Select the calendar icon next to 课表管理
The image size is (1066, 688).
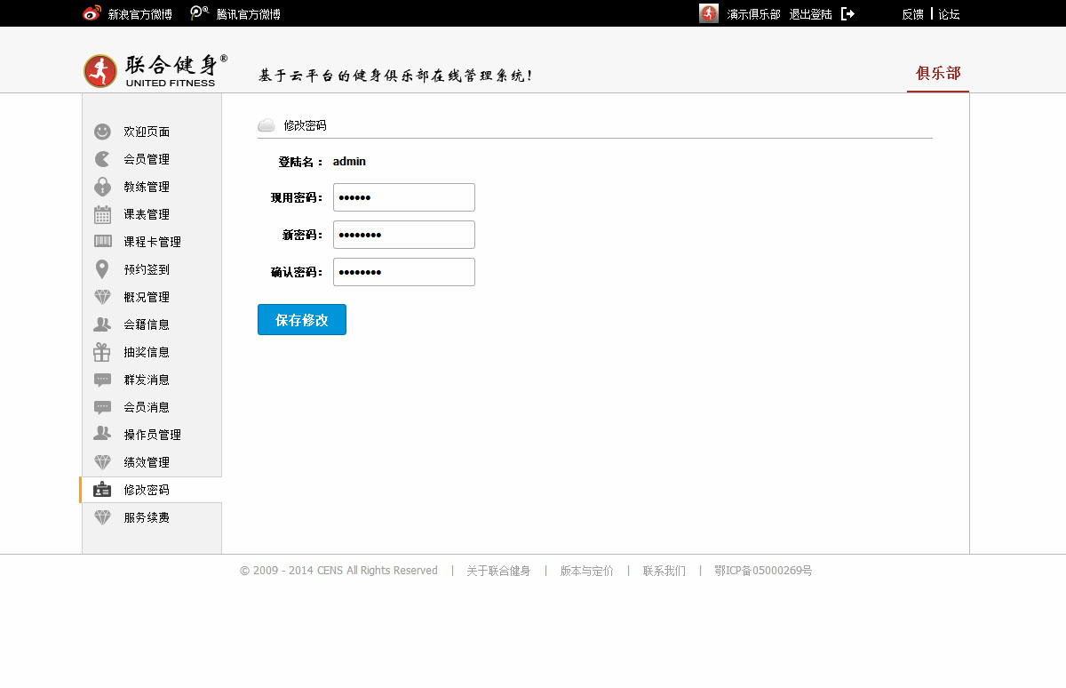[102, 214]
